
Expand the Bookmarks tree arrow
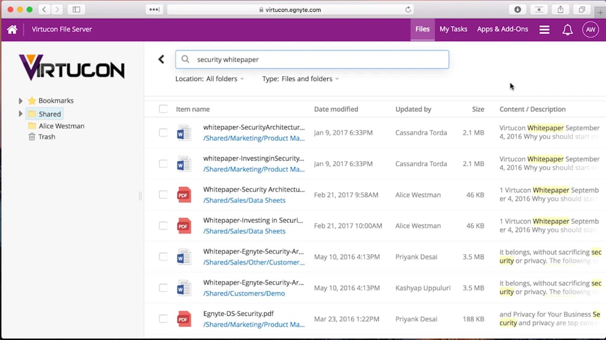click(x=21, y=101)
